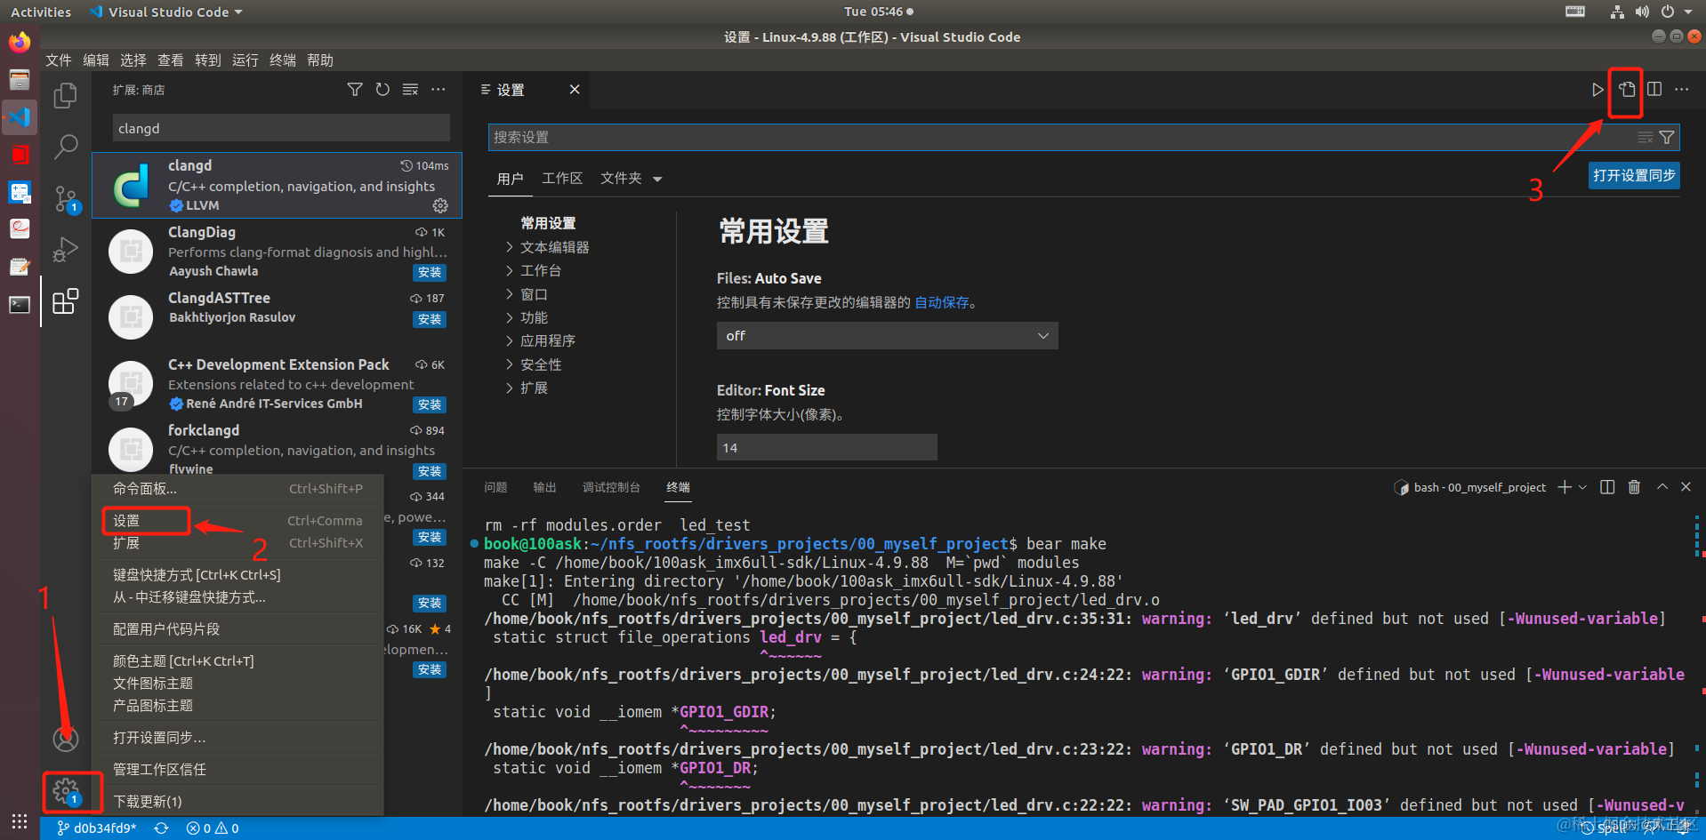Switch to 问题 panel tab

[x=495, y=487]
